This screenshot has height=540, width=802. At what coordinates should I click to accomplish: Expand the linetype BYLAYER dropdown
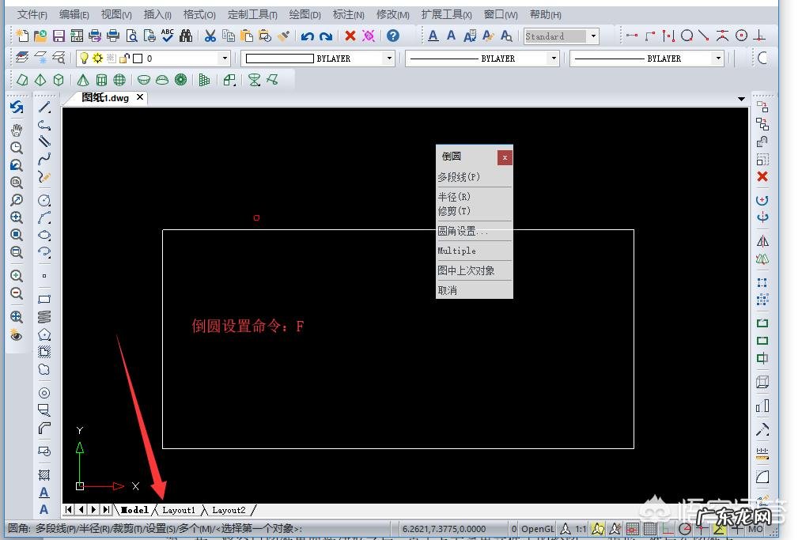(553, 58)
